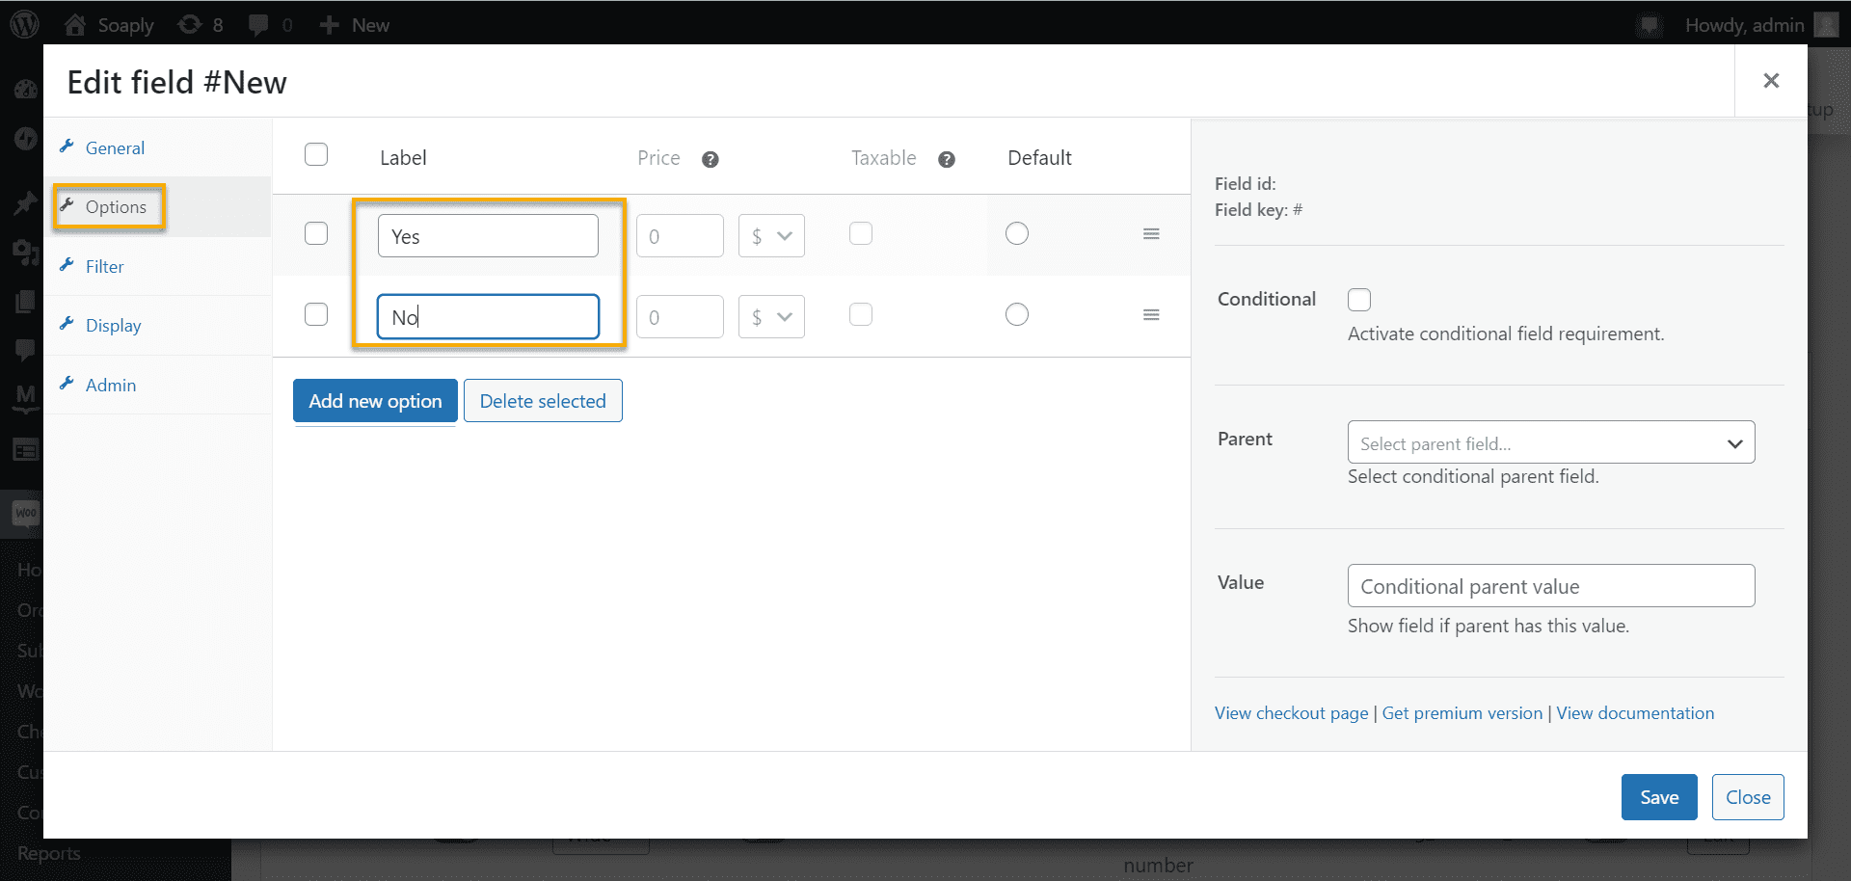
Task: Open View checkout page link
Action: click(1291, 713)
